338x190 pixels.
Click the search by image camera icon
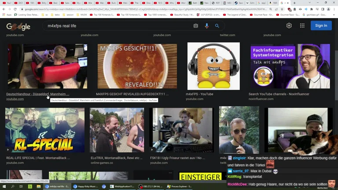[x=196, y=26]
